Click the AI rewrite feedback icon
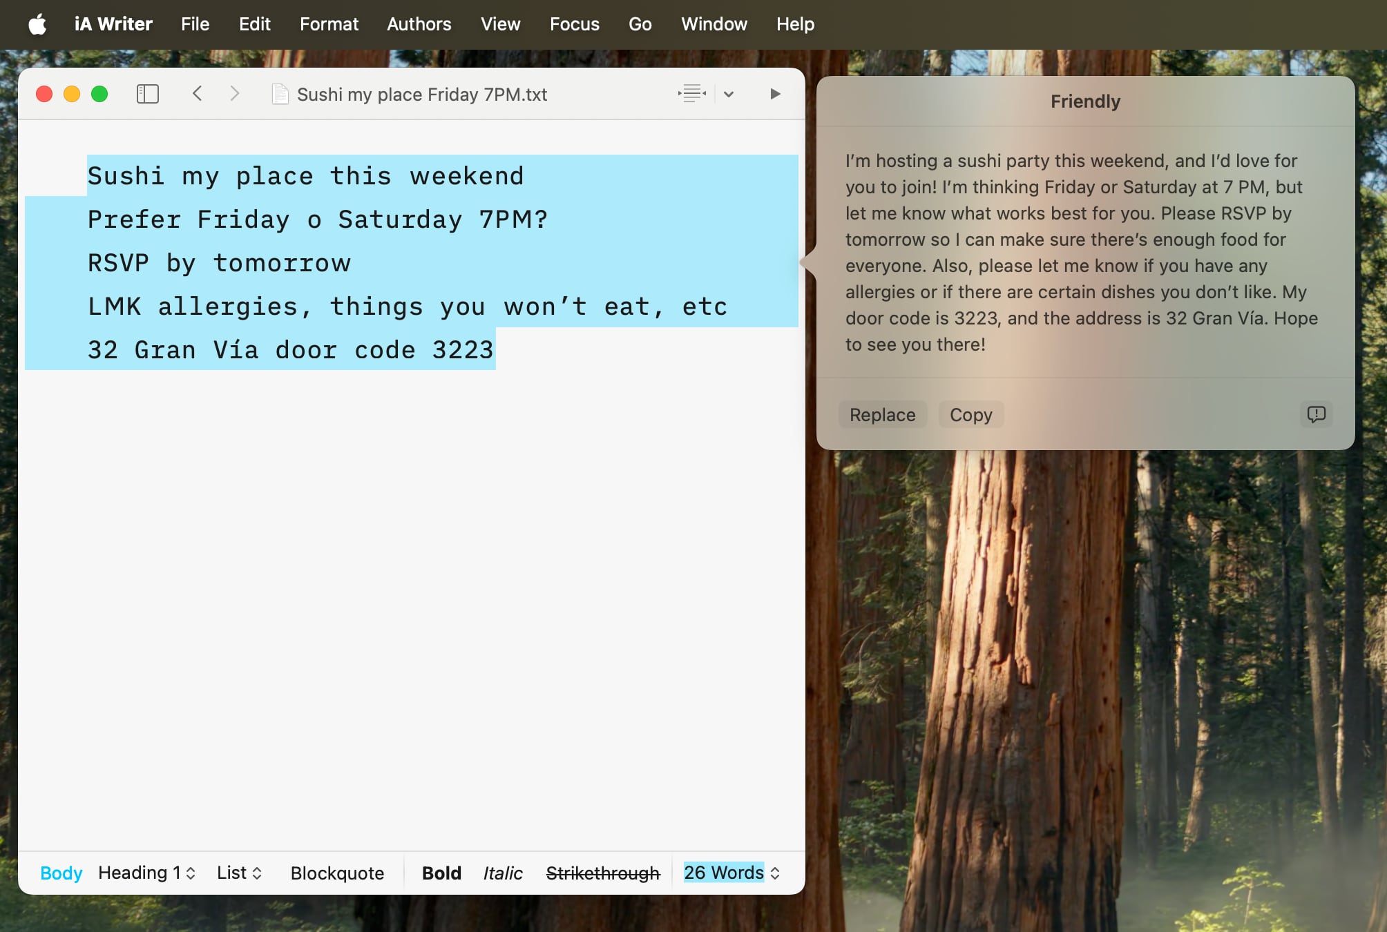This screenshot has width=1387, height=932. [x=1315, y=414]
